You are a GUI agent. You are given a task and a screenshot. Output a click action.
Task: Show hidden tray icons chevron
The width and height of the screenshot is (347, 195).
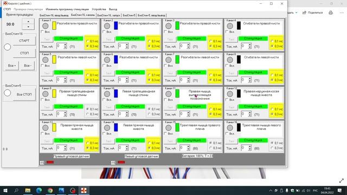click(271, 190)
